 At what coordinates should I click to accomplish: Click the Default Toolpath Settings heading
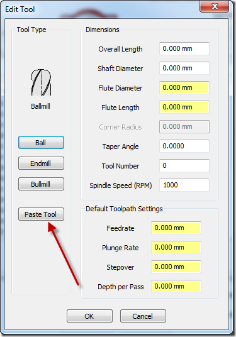point(124,209)
